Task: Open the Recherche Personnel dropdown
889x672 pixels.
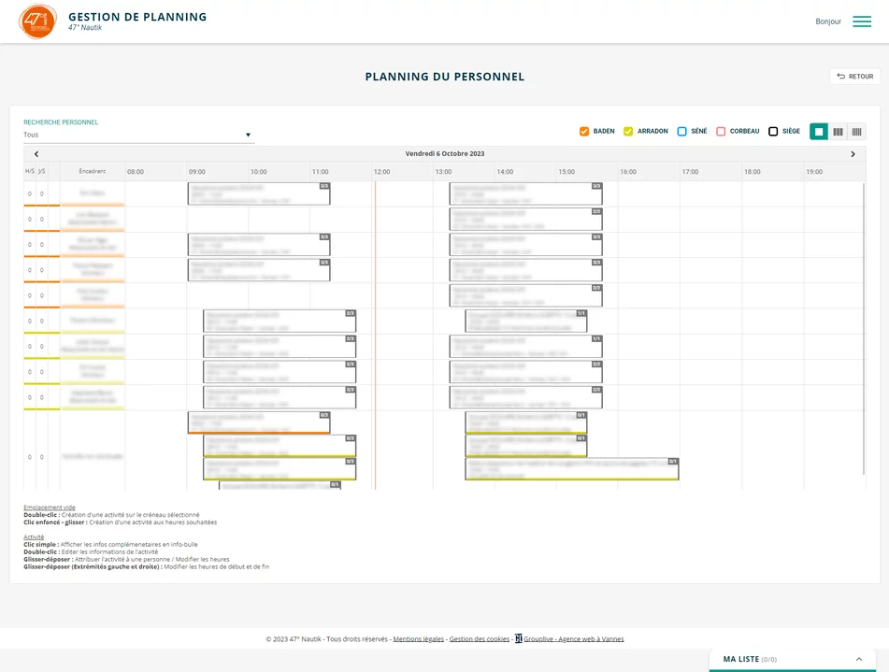Action: [x=137, y=135]
